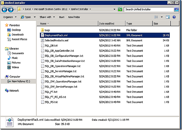
Task: Click the green refresh button
Action: pyautogui.click(x=120, y=9)
